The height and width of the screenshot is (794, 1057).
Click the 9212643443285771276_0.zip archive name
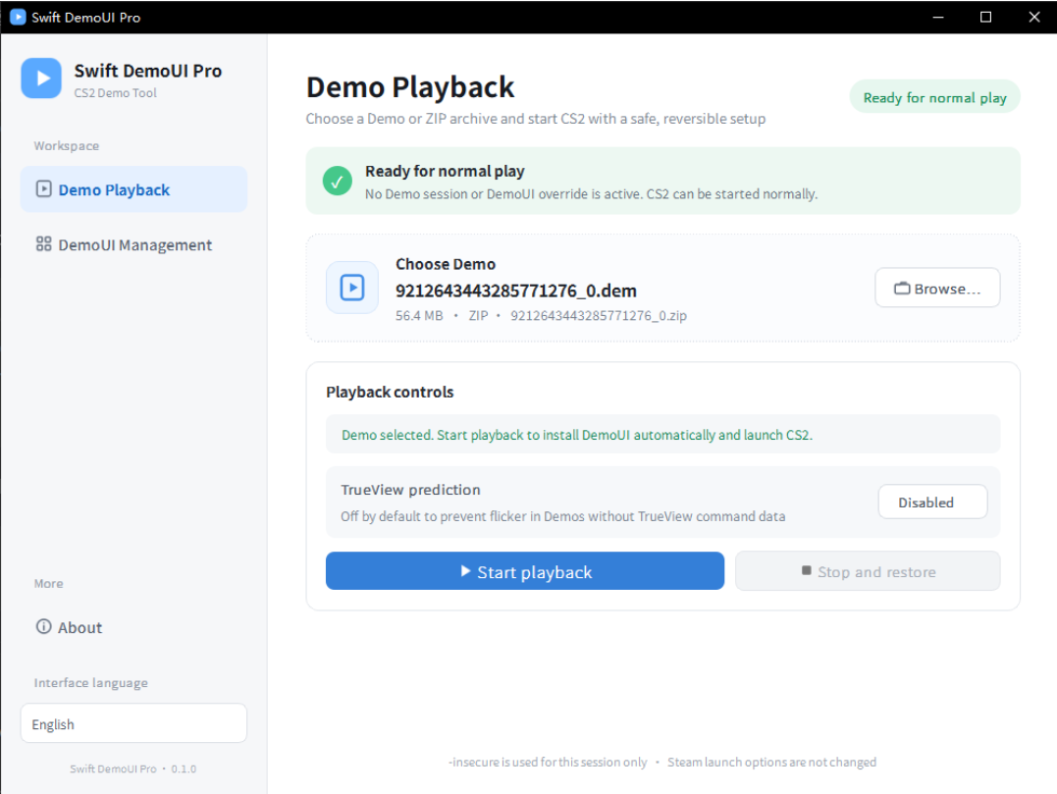599,315
